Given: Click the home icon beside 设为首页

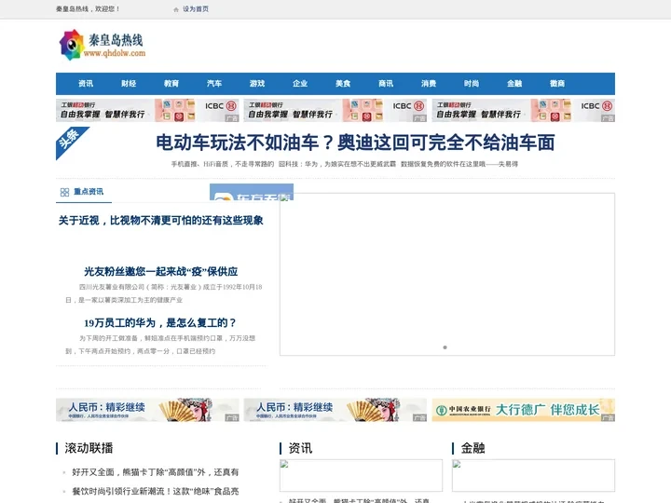Looking at the screenshot, I should point(176,9).
